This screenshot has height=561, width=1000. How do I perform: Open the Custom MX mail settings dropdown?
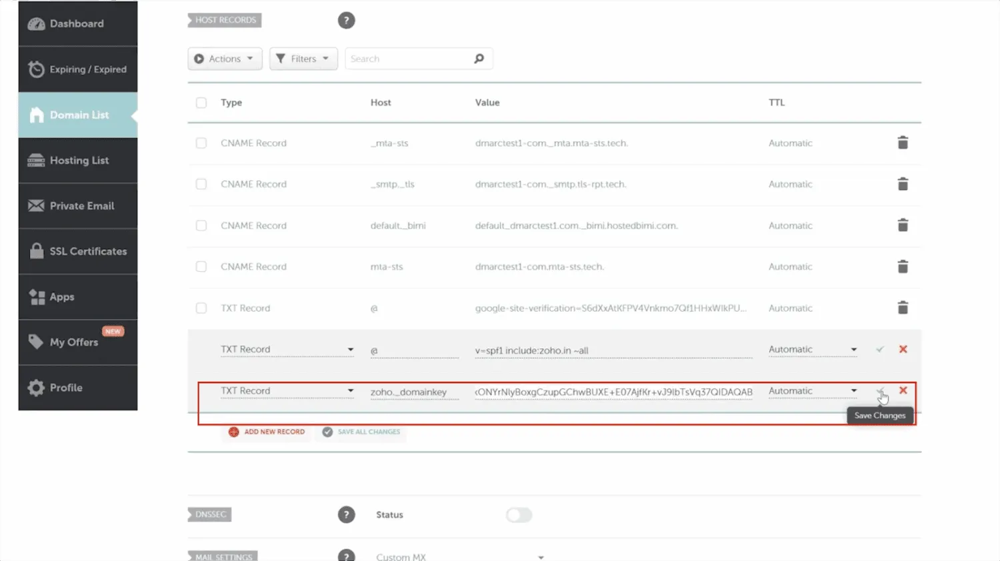tap(460, 556)
